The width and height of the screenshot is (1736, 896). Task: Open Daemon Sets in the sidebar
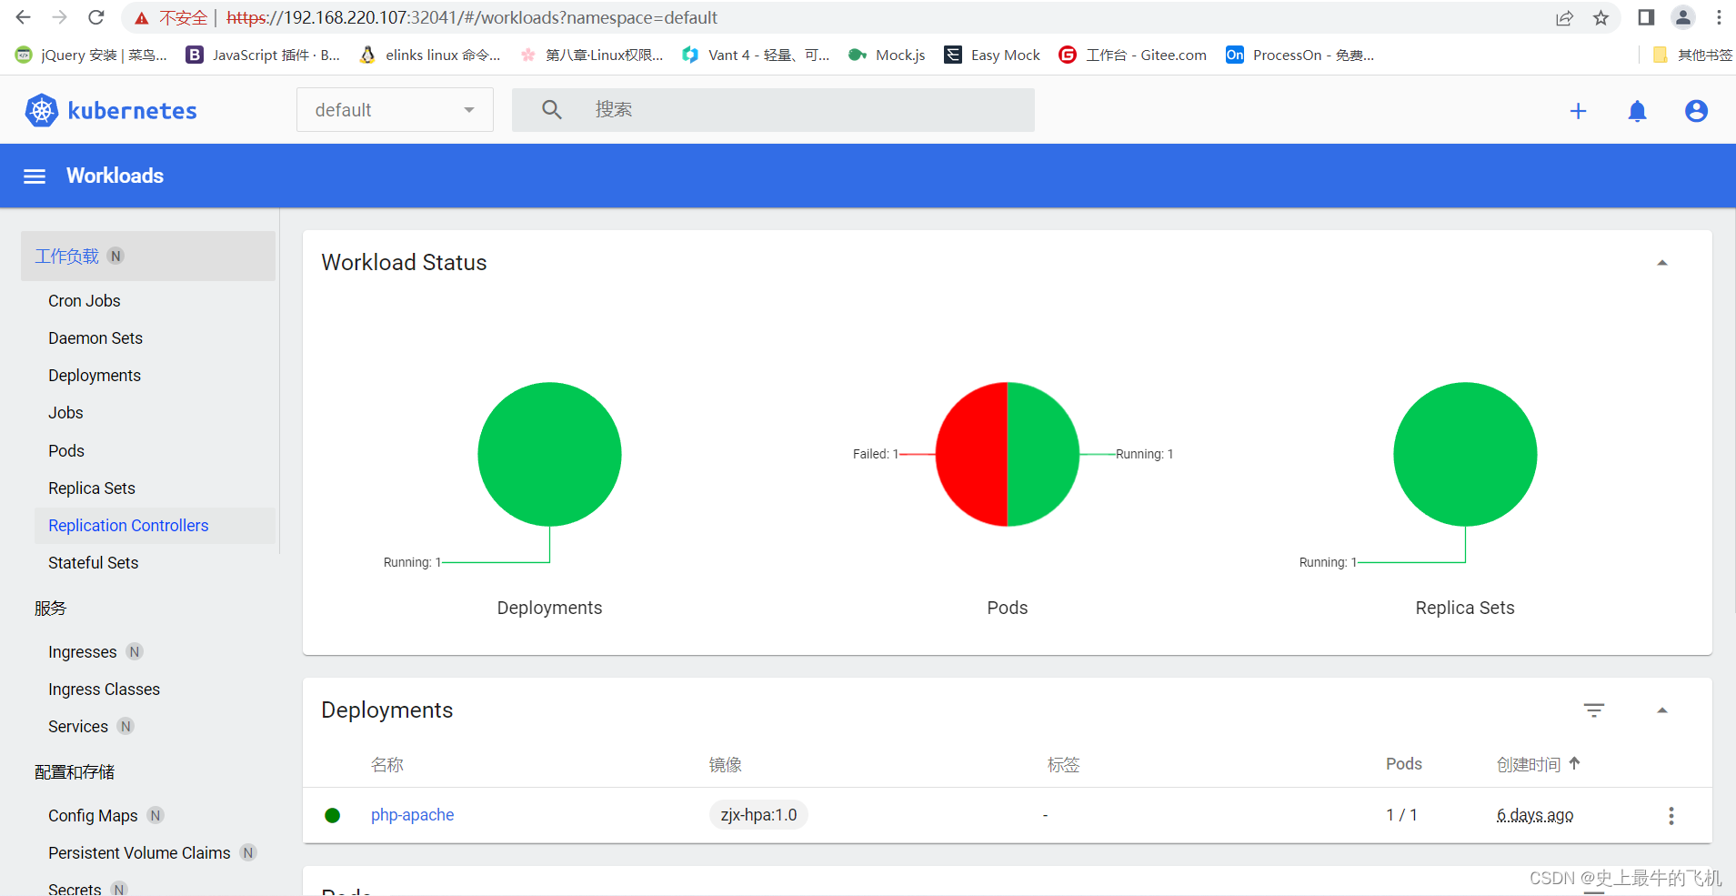pyautogui.click(x=95, y=338)
